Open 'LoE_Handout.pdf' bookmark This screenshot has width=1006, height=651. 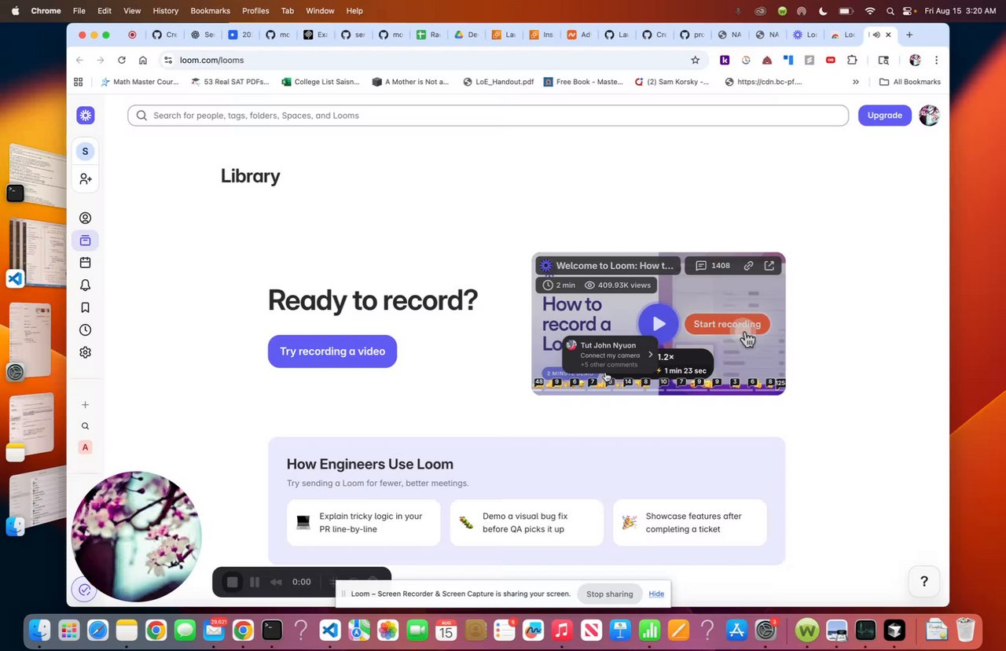pos(498,82)
